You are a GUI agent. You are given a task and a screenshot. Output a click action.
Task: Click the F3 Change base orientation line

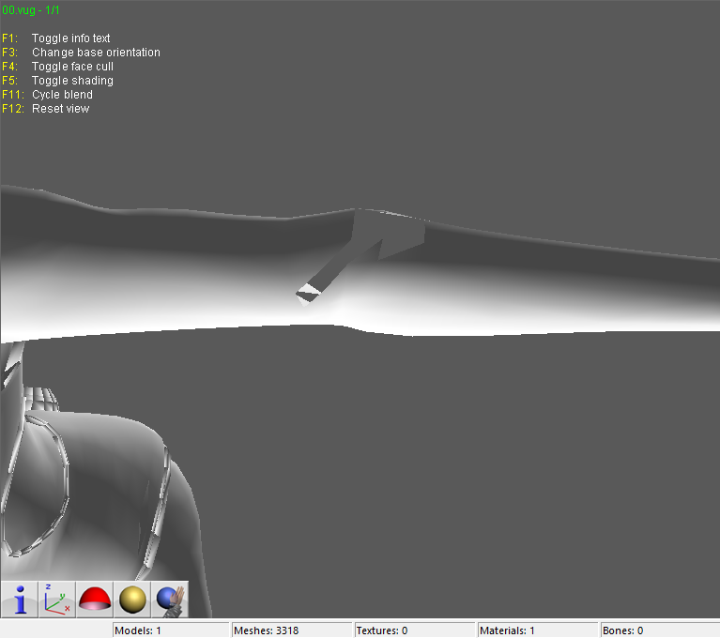pos(95,53)
